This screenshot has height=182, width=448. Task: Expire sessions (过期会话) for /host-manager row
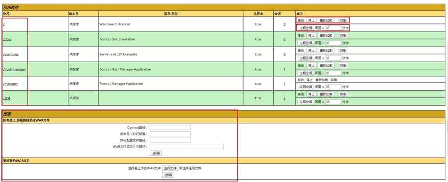point(305,73)
